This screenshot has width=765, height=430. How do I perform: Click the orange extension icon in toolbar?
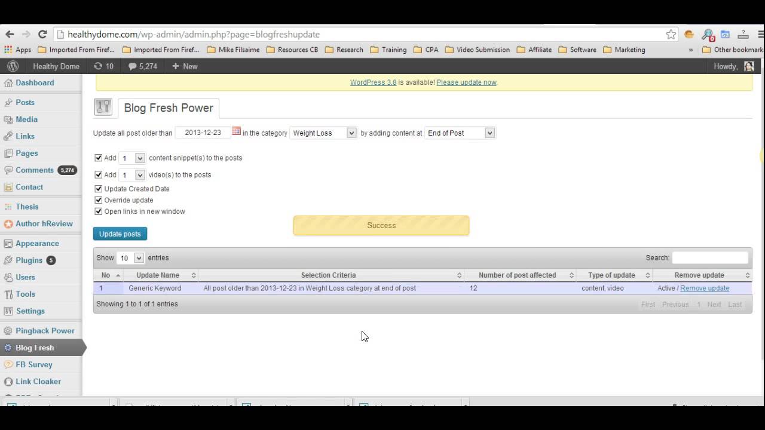[x=689, y=35]
